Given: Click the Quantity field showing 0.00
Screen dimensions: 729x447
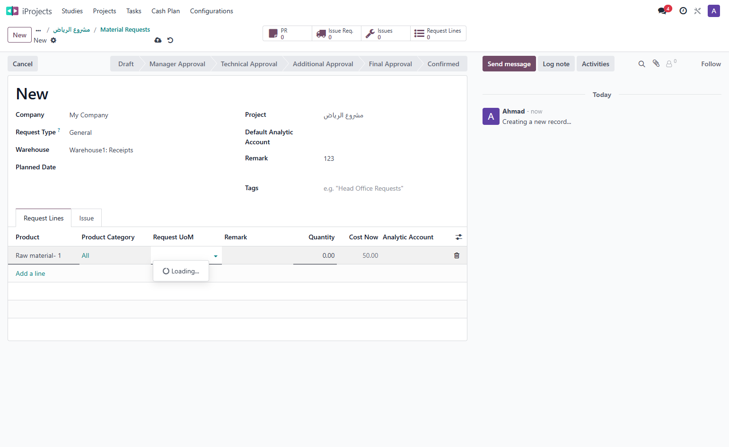Looking at the screenshot, I should point(315,255).
